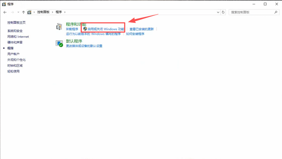Open the address bar dropdown arrow
The height and width of the screenshot is (159, 282).
coord(218,12)
